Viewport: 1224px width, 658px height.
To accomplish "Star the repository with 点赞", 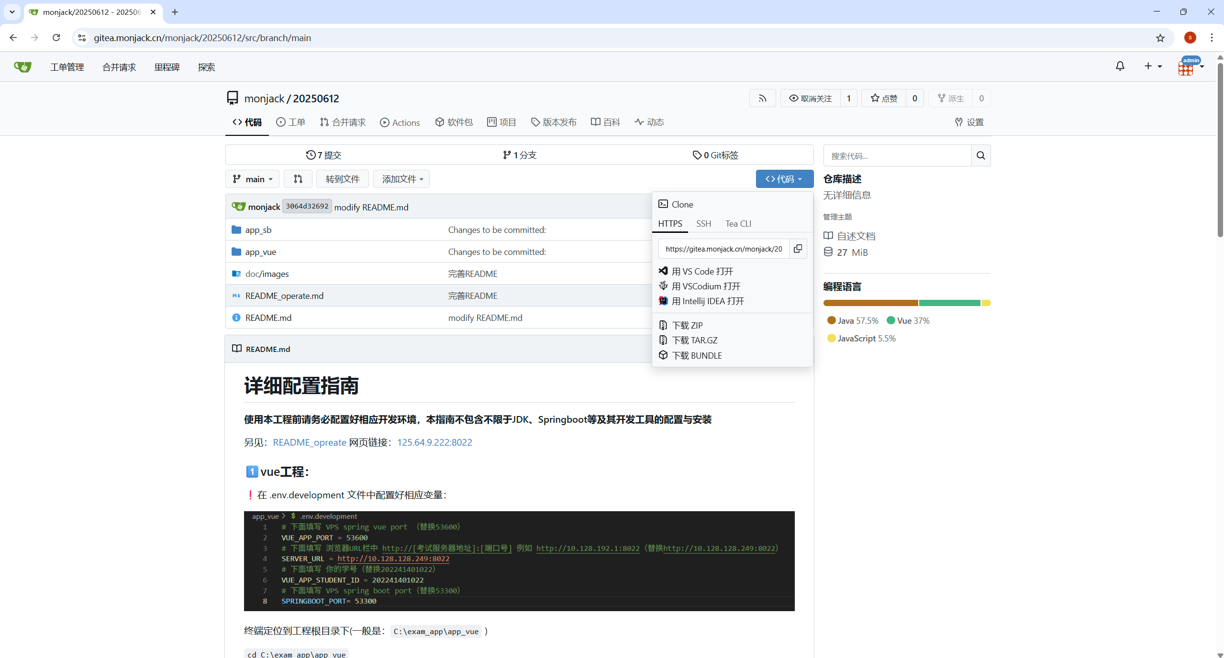I will [884, 99].
